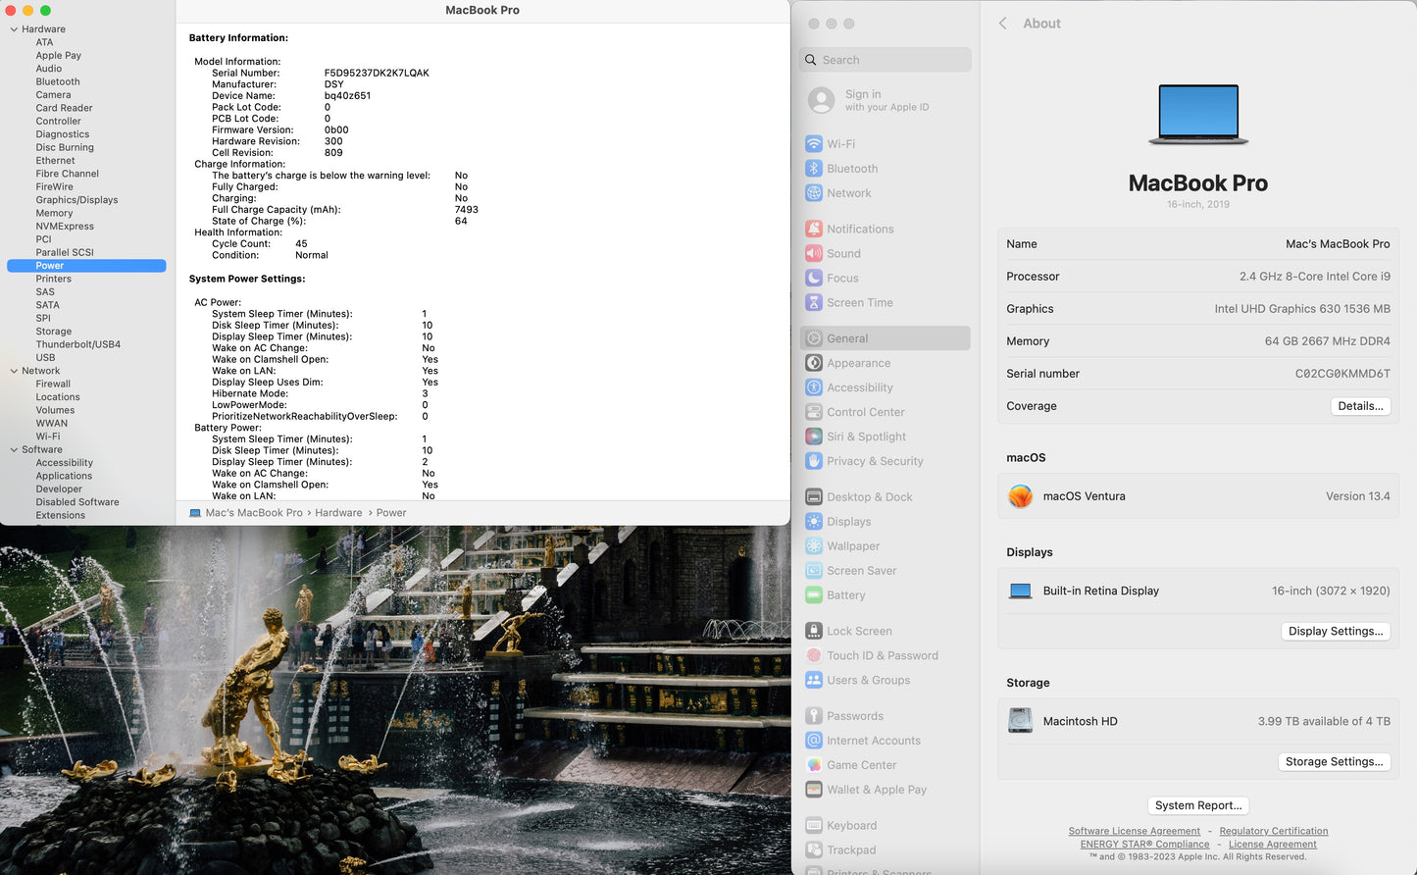Open the Trackpad icon in settings sidebar
This screenshot has height=875, width=1417.
tap(814, 850)
